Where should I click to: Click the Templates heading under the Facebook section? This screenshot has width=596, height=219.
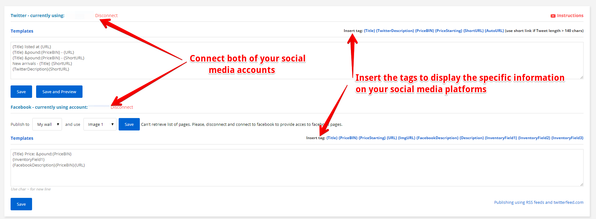pos(22,138)
